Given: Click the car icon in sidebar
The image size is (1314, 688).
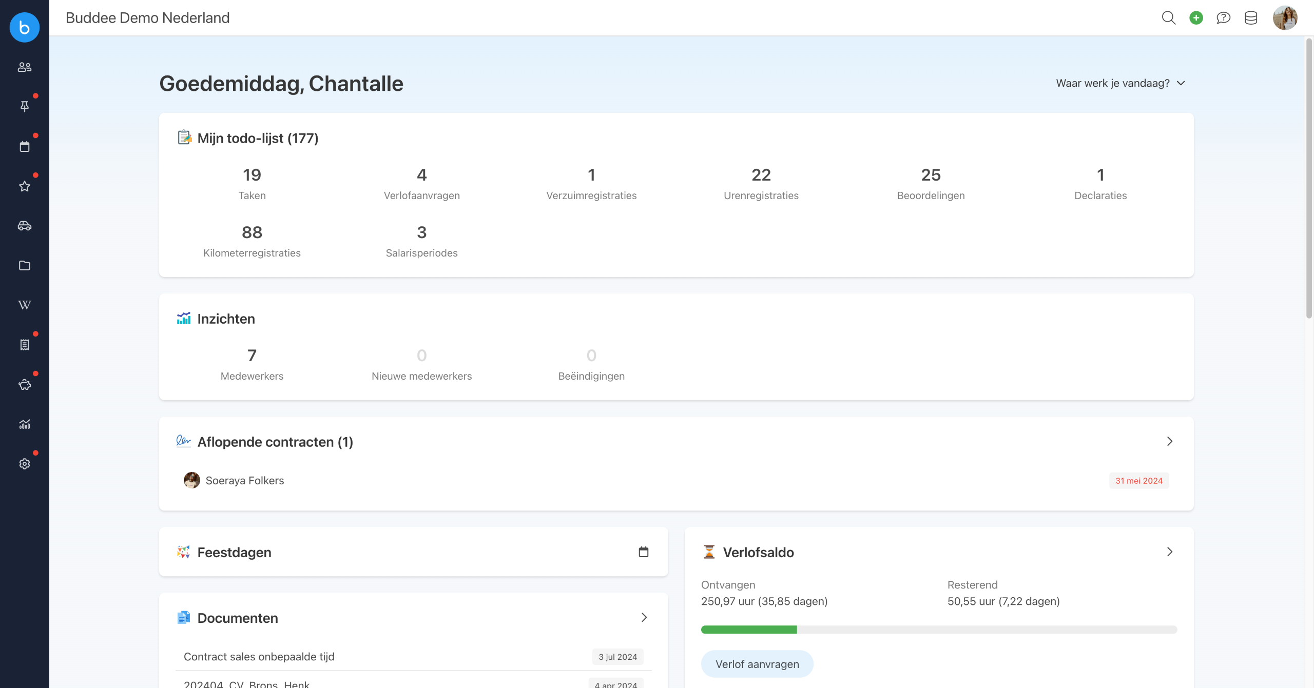Looking at the screenshot, I should click(x=25, y=226).
